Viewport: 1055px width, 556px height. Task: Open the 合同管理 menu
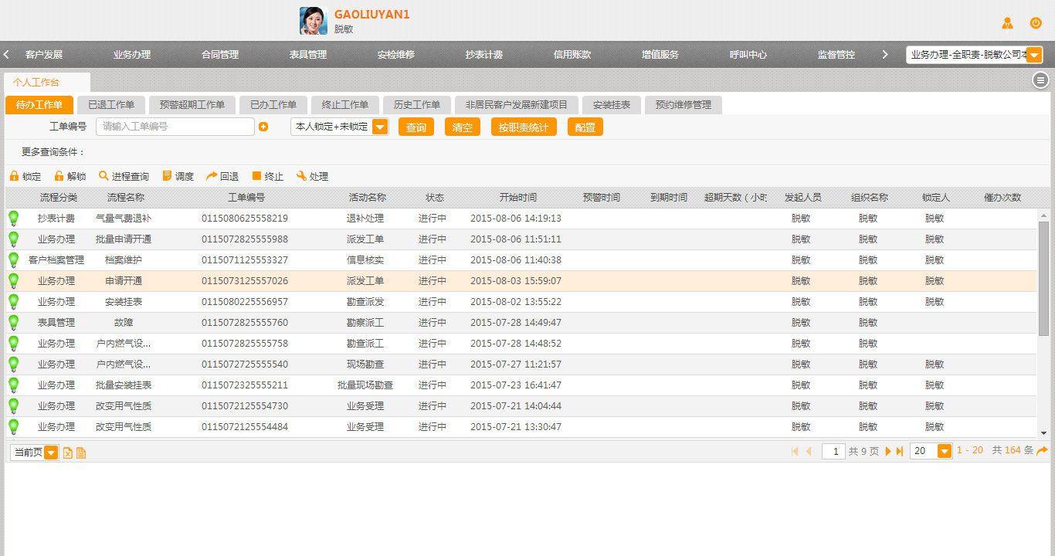click(220, 55)
